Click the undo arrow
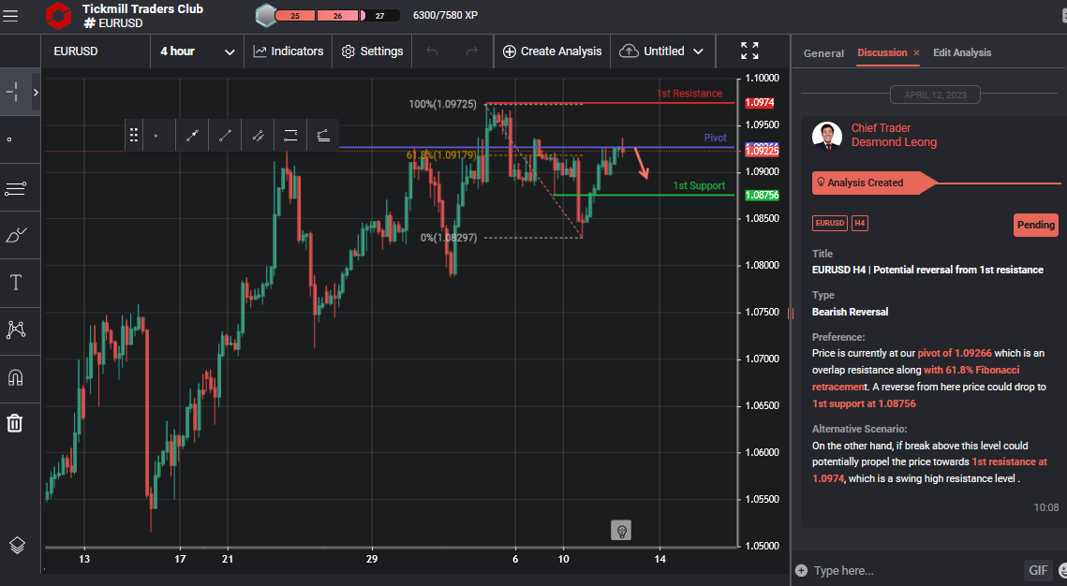The width and height of the screenshot is (1067, 586). pyautogui.click(x=432, y=51)
